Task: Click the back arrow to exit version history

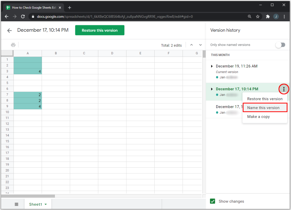Action: [x=9, y=30]
